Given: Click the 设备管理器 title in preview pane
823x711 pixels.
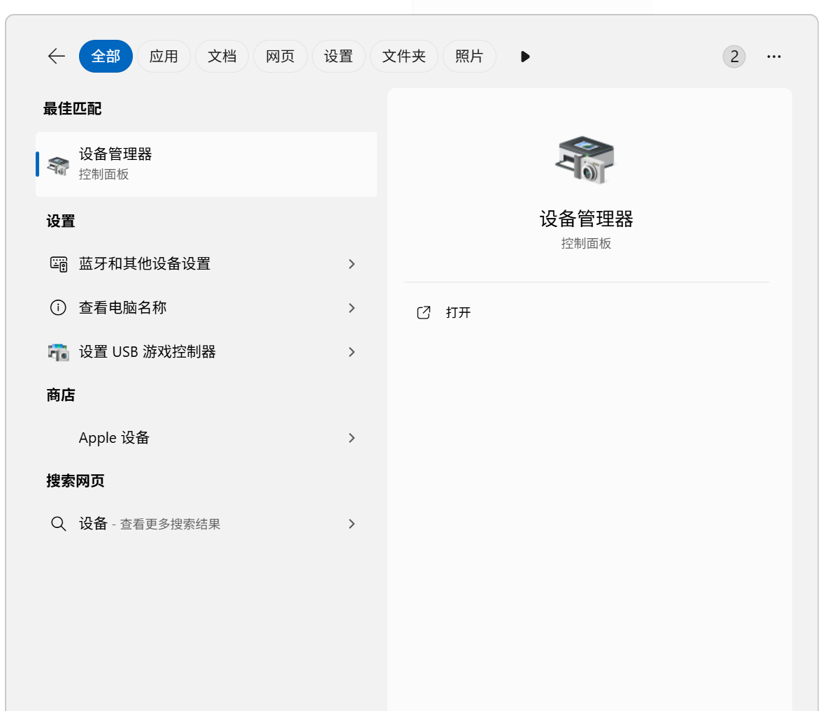Looking at the screenshot, I should click(586, 219).
